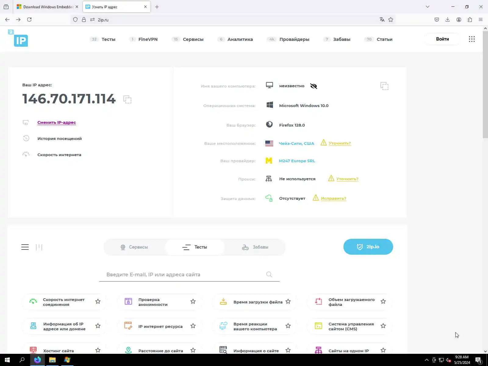Open Аналитика navigation item
The image size is (488, 366).
240,39
